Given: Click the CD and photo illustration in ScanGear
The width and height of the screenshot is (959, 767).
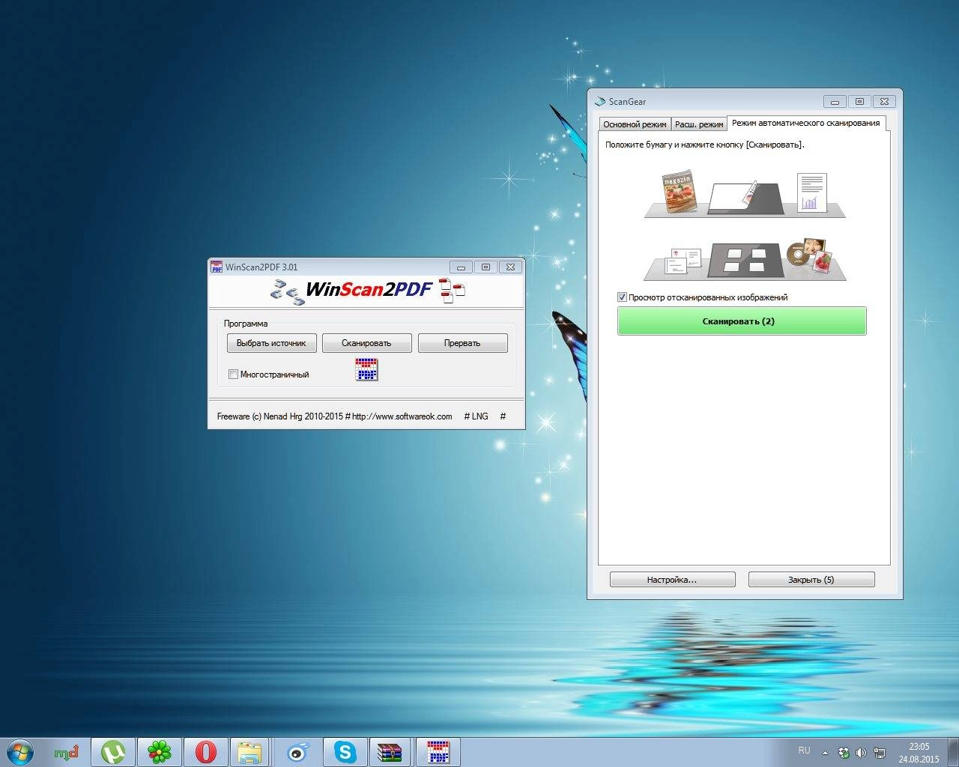Looking at the screenshot, I should point(810,254).
